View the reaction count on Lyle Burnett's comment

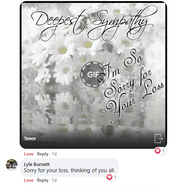pos(115,177)
